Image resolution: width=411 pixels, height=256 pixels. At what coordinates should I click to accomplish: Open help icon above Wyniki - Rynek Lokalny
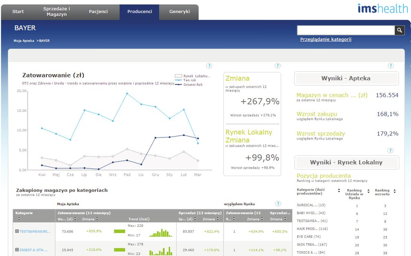[x=390, y=151]
